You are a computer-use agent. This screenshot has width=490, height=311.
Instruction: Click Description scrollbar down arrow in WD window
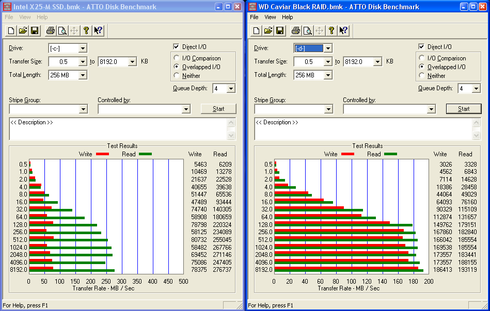click(x=476, y=135)
